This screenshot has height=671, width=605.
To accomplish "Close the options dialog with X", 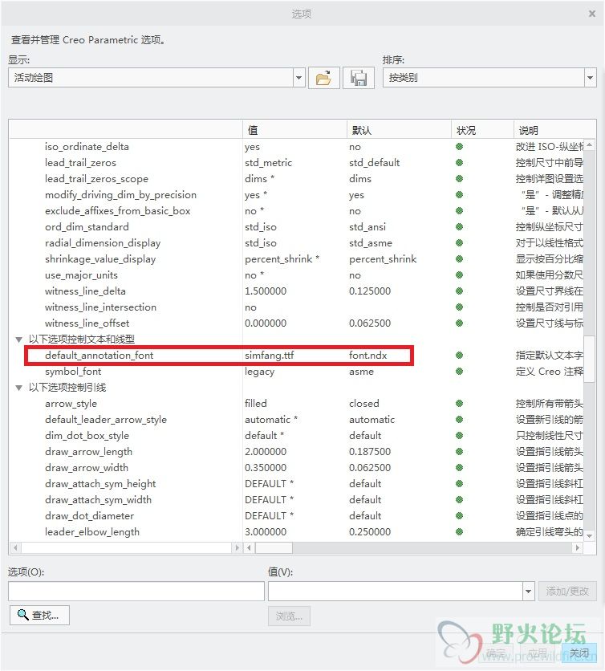I will click(592, 14).
